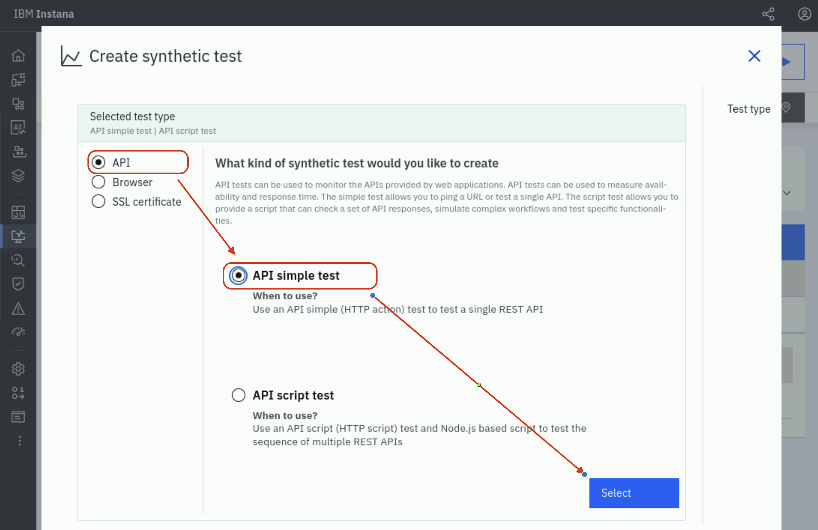Open Synthetic monitoring sidebar icon
Image resolution: width=818 pixels, height=530 pixels.
click(x=18, y=236)
